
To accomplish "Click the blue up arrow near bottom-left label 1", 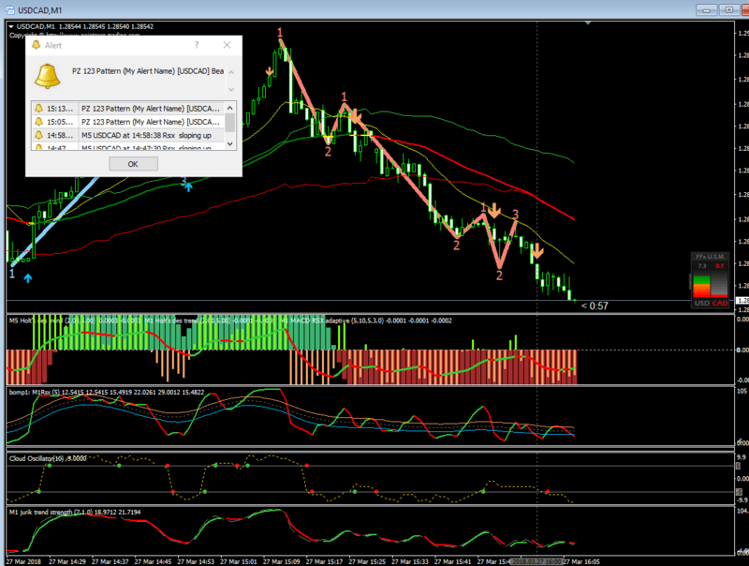I will [28, 278].
